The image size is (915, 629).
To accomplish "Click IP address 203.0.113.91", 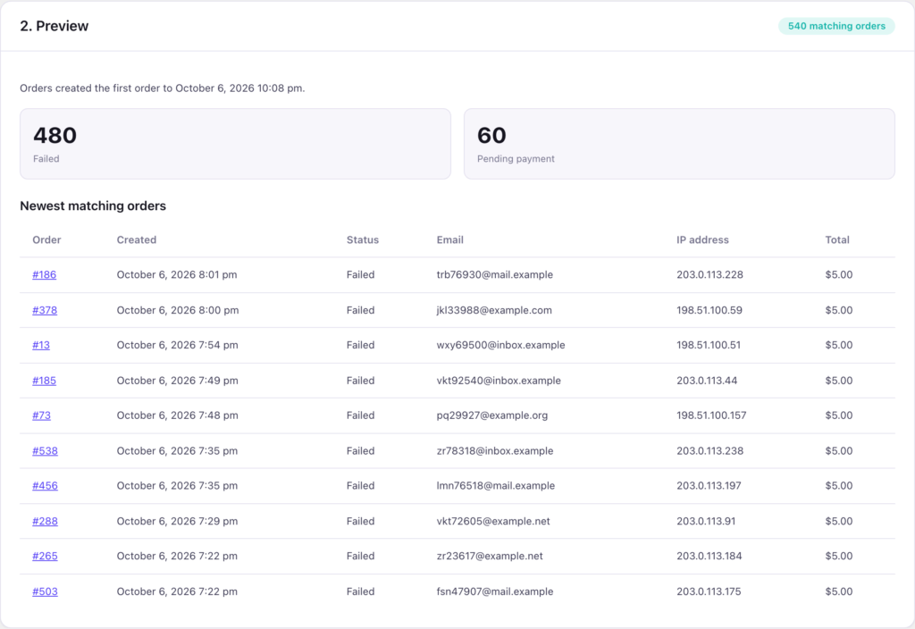I will pos(706,521).
